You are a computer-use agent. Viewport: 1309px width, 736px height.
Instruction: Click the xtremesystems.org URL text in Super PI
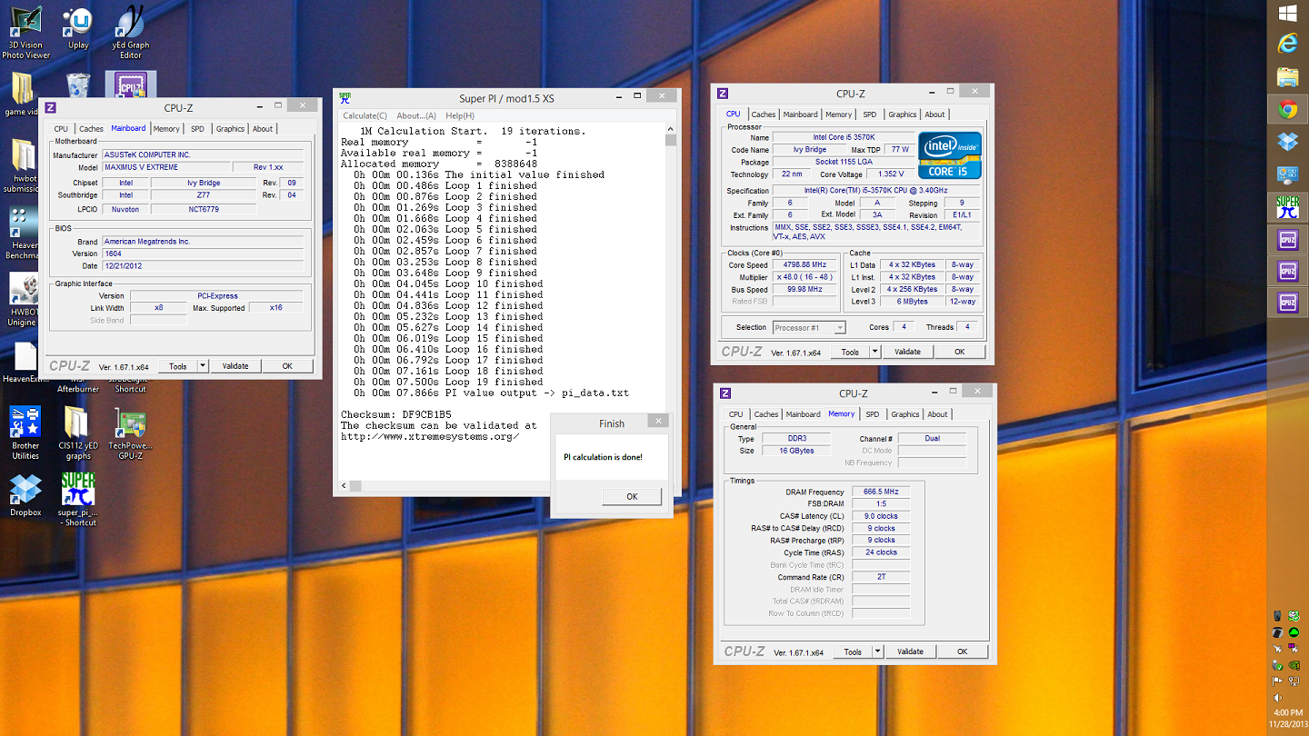click(430, 436)
